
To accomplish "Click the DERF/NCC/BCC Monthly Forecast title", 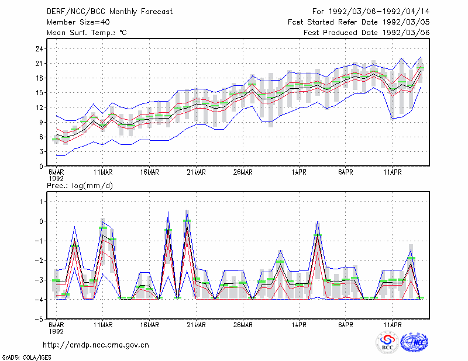I will pyautogui.click(x=109, y=12).
